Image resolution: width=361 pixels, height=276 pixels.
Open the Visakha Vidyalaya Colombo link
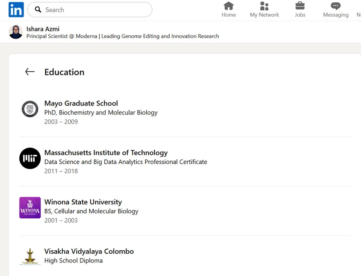pyautogui.click(x=89, y=251)
